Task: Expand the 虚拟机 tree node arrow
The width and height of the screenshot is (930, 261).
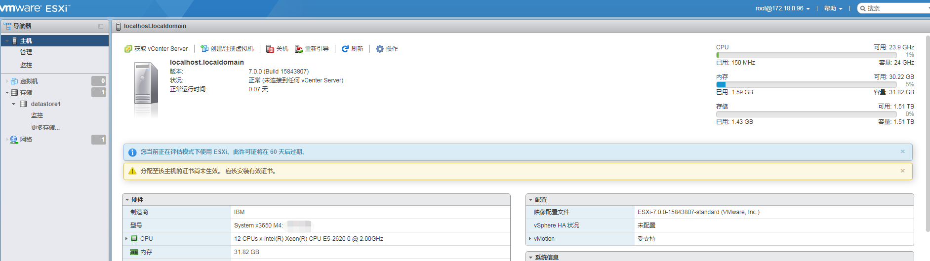Action: coord(7,81)
